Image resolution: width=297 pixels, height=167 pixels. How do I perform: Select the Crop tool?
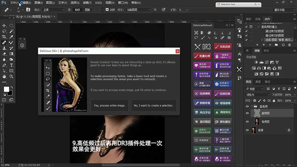click(x=4, y=37)
